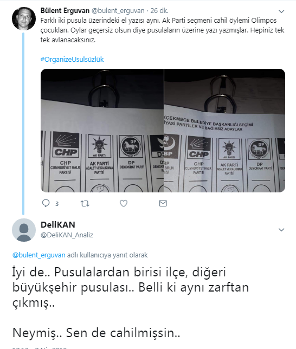Open Bülent Erguvan's profile picture
Viewport: 296px width, 349px height.
tap(24, 18)
